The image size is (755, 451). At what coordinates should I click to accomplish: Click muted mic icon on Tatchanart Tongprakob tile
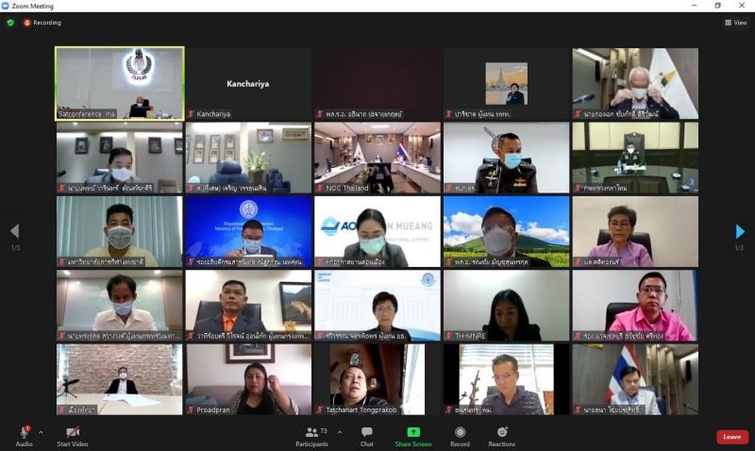[x=320, y=410]
